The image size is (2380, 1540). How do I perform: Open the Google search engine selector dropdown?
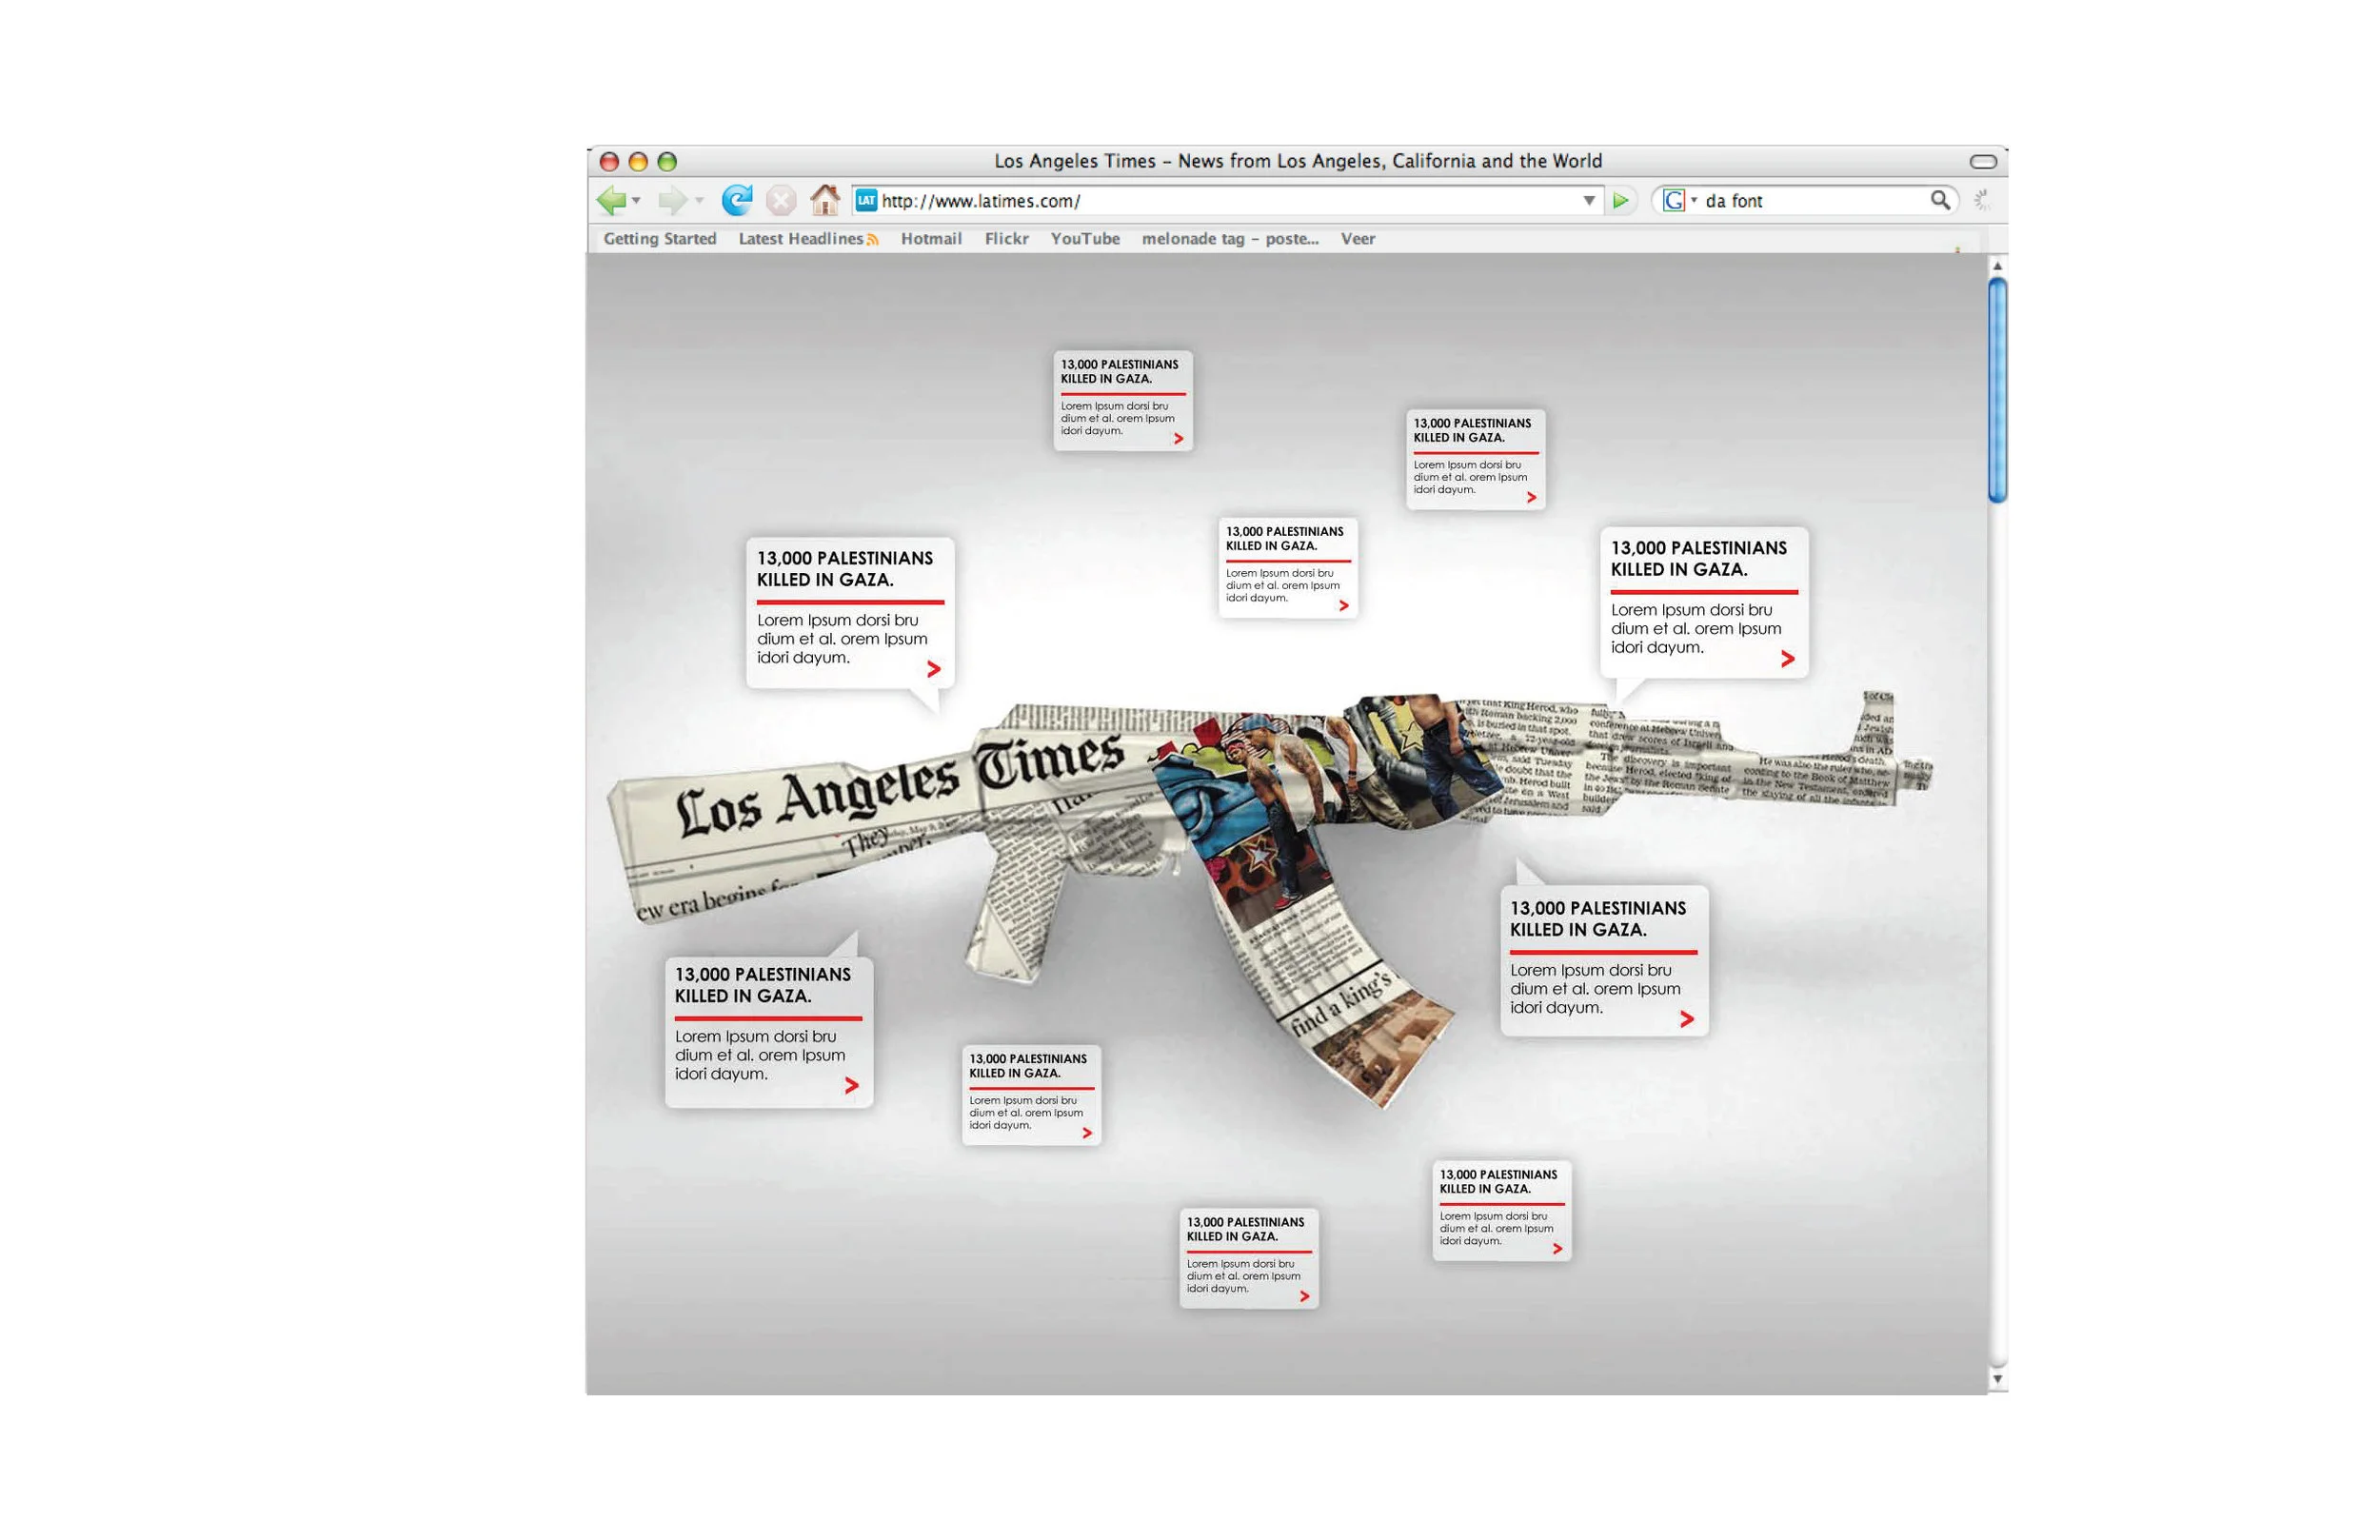pos(1694,201)
